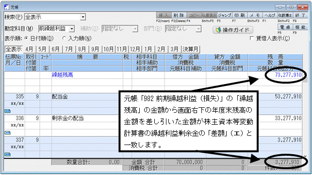
Task: Click voucher number 337
Action: coord(20,140)
